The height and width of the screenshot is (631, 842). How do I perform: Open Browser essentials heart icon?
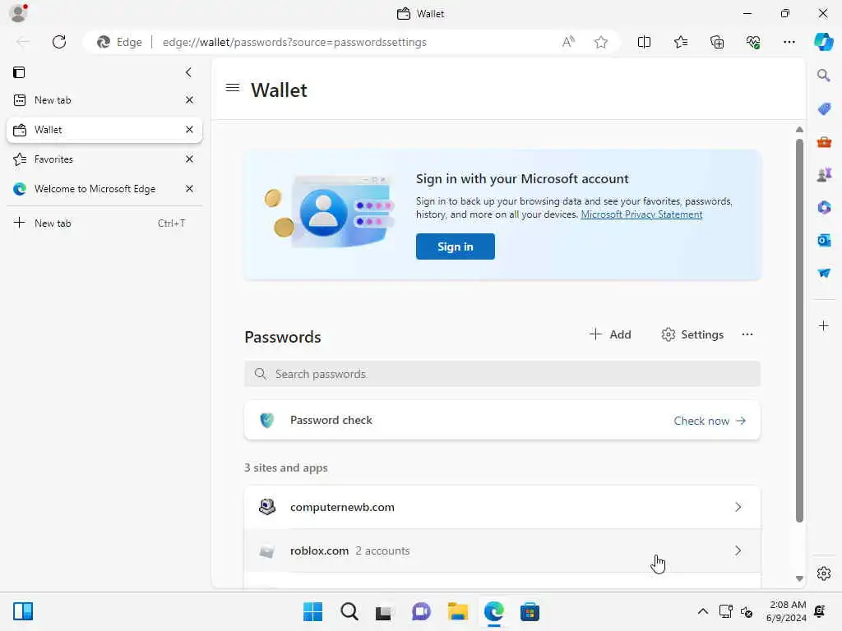coord(753,42)
